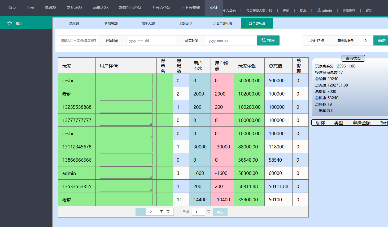Click the 用户详情 textarea in the 13112345678 row
The height and width of the screenshot is (227, 388).
point(126,146)
